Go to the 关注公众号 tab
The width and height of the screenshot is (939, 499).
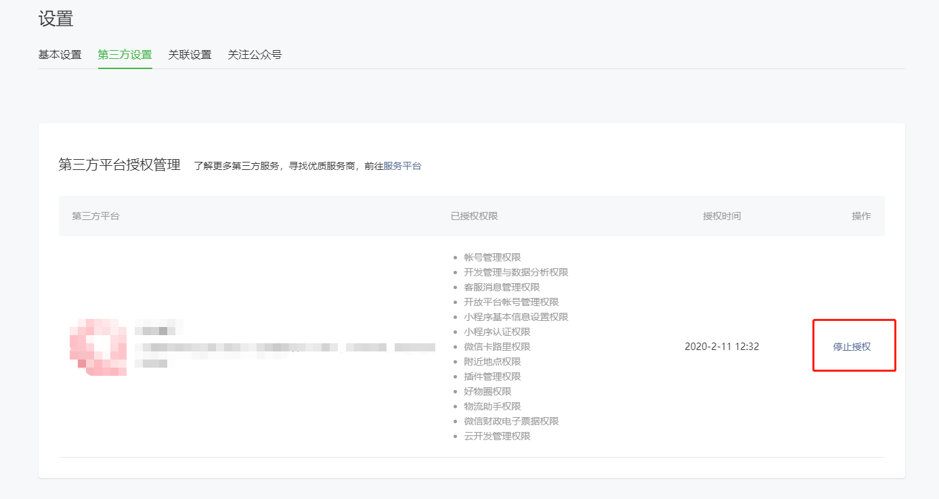point(255,55)
